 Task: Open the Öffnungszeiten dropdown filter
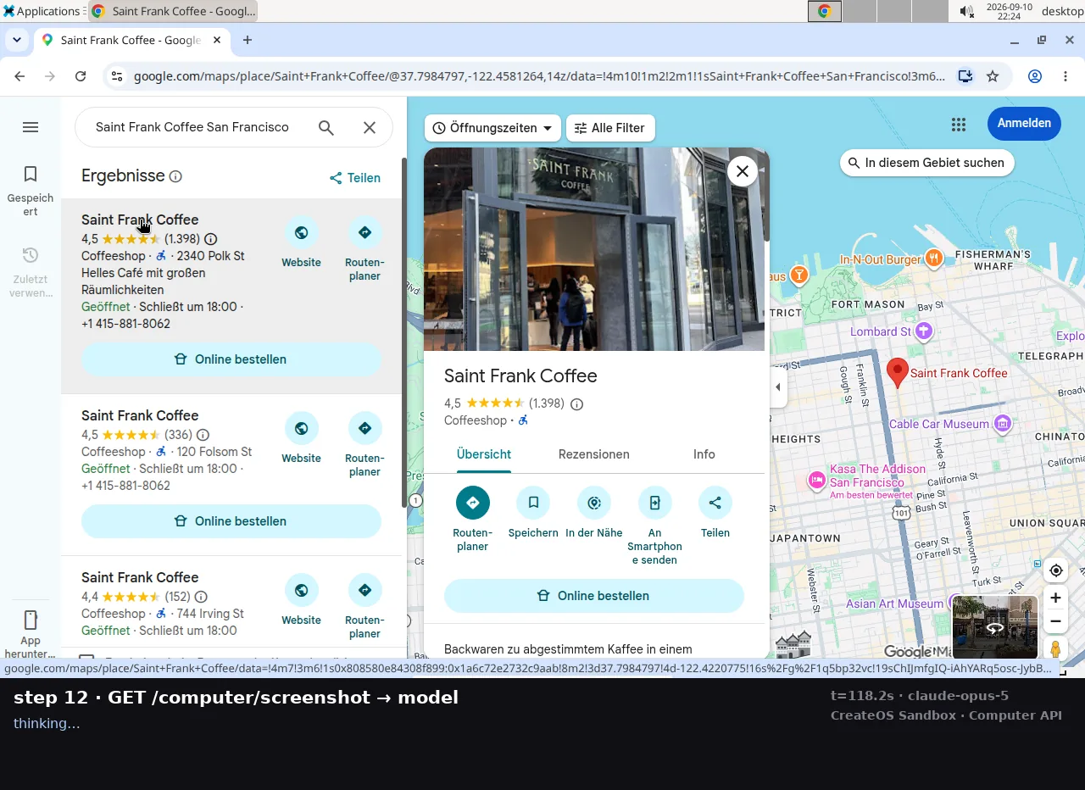(492, 128)
